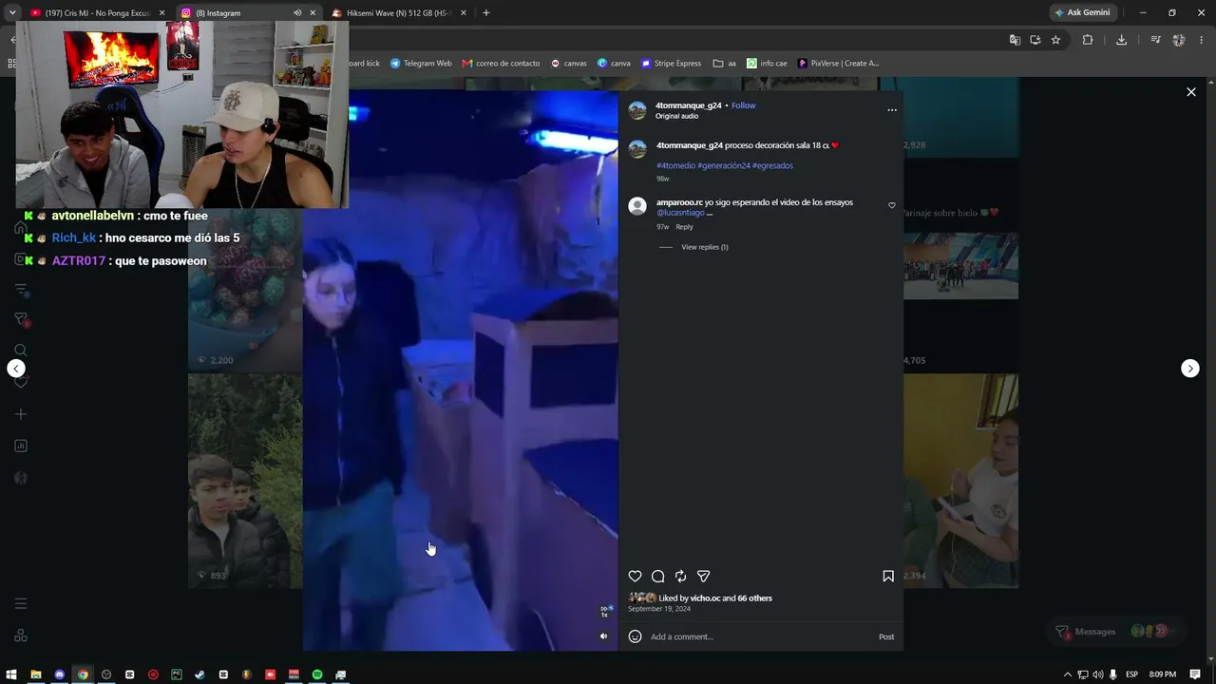1216x684 pixels.
Task: Open amparooo.rc commenter profile
Action: point(679,202)
